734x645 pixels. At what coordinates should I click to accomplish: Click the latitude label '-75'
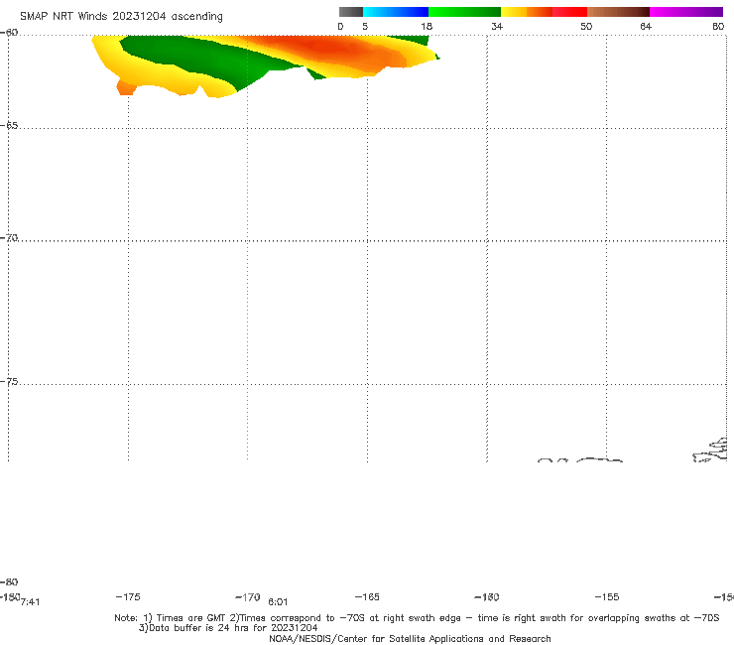[x=9, y=382]
